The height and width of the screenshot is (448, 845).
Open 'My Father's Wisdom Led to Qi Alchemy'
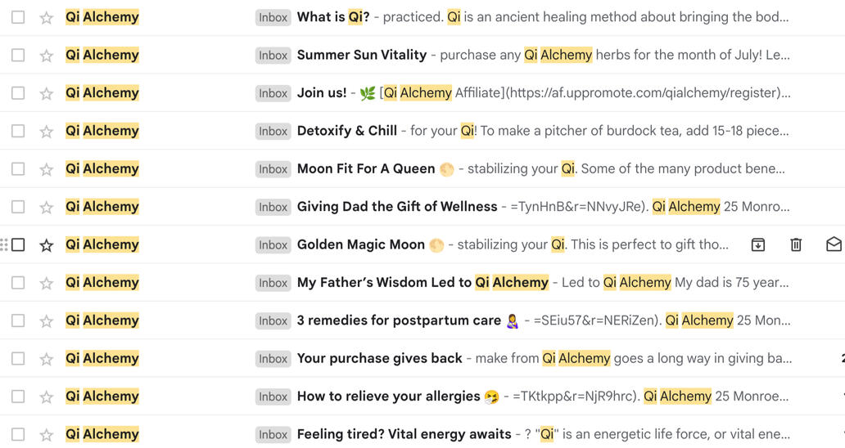click(x=422, y=283)
